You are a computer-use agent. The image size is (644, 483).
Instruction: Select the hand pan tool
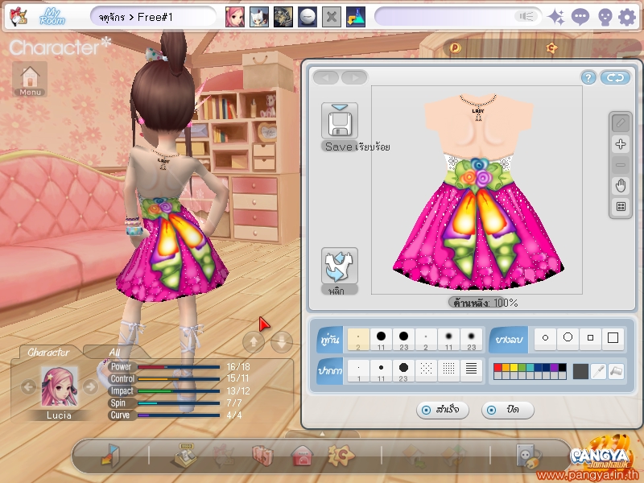tap(621, 186)
